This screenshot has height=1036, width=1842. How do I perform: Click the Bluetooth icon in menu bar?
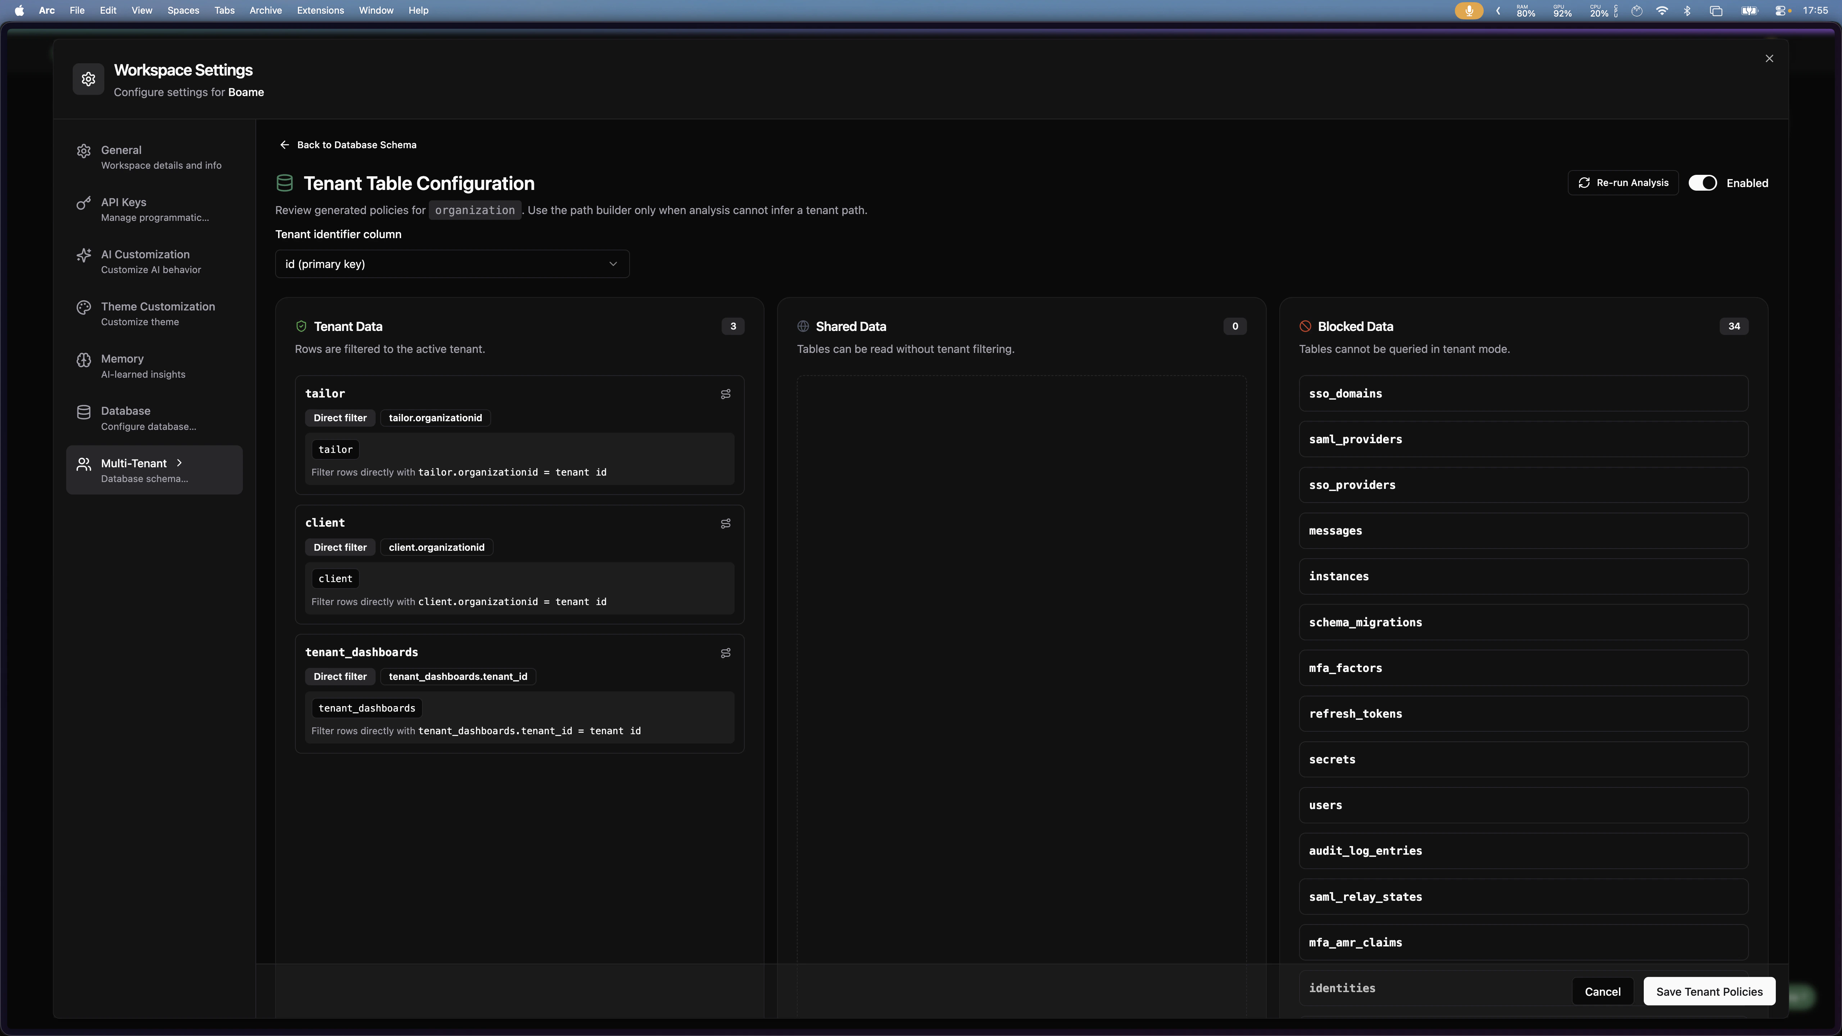tap(1688, 11)
